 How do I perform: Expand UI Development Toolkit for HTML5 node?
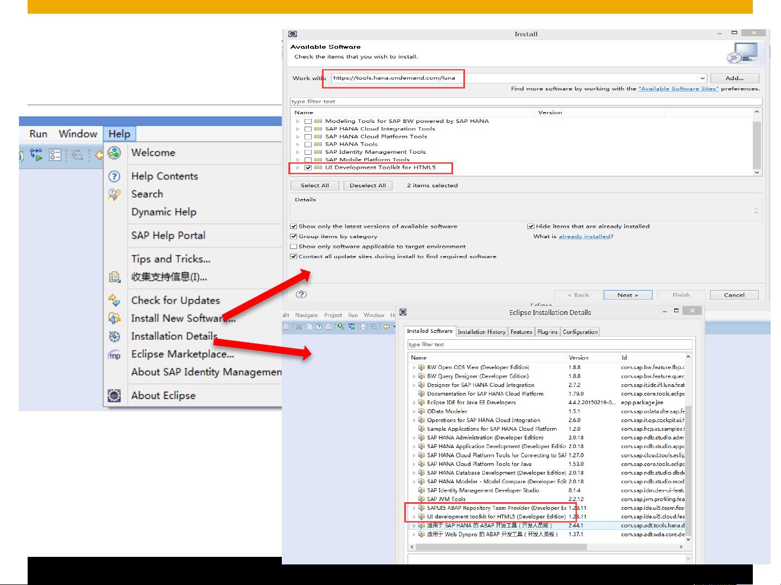298,167
